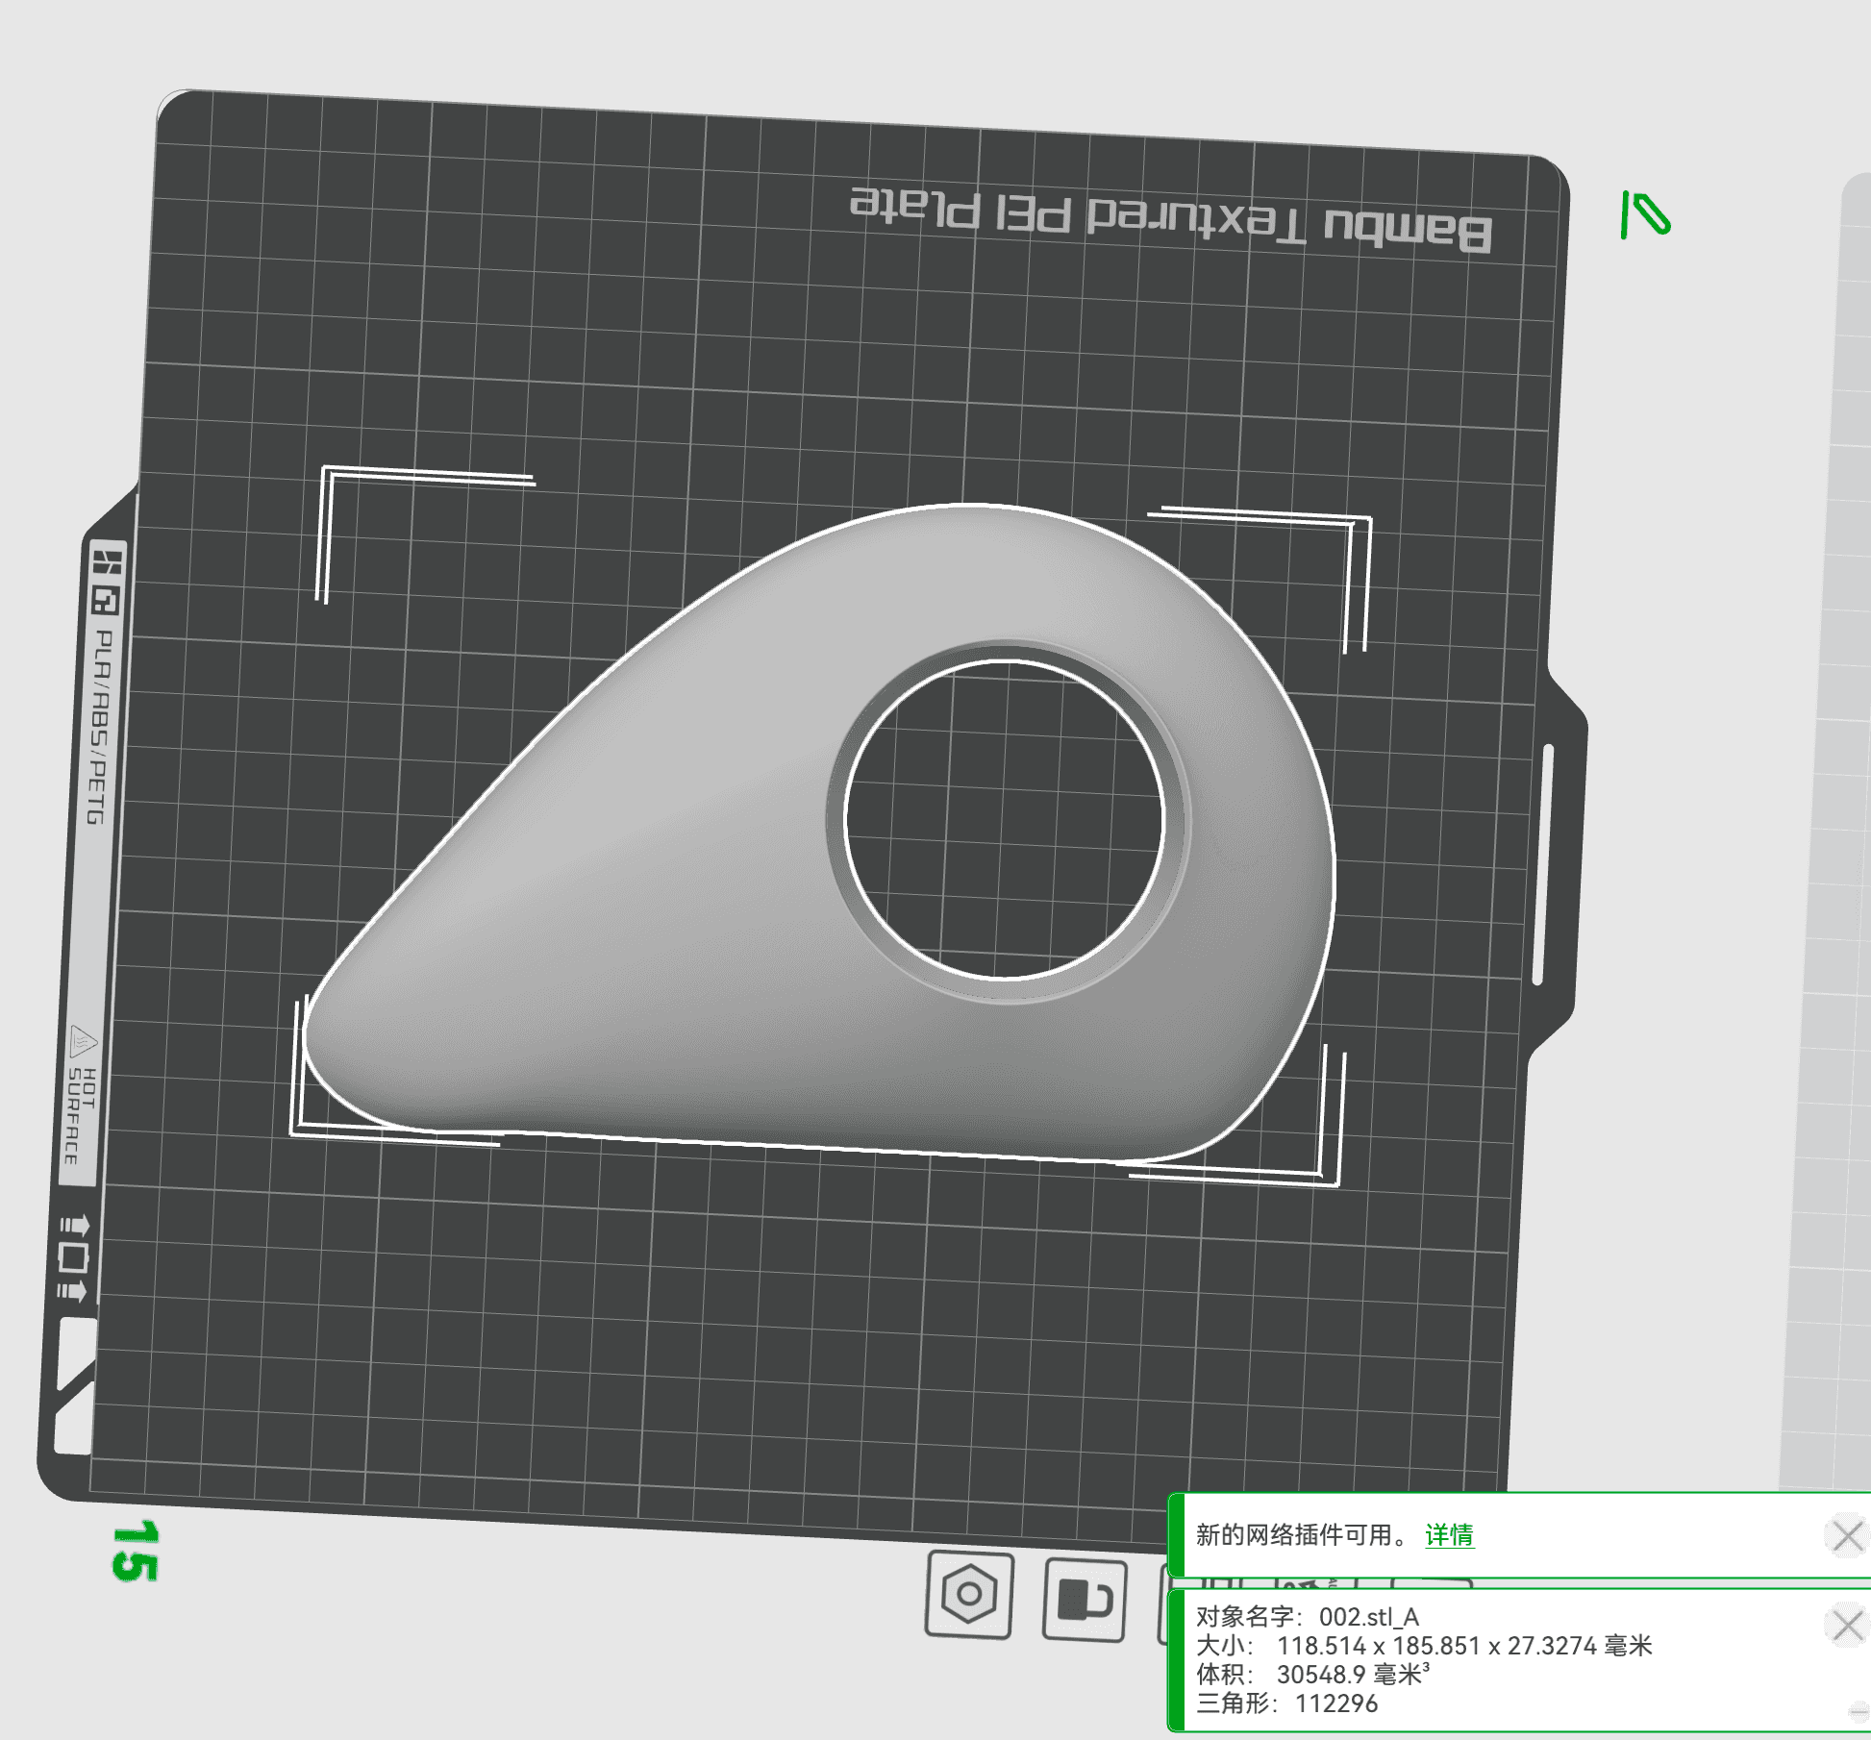Click the QR code icon on plate edge

104,602
